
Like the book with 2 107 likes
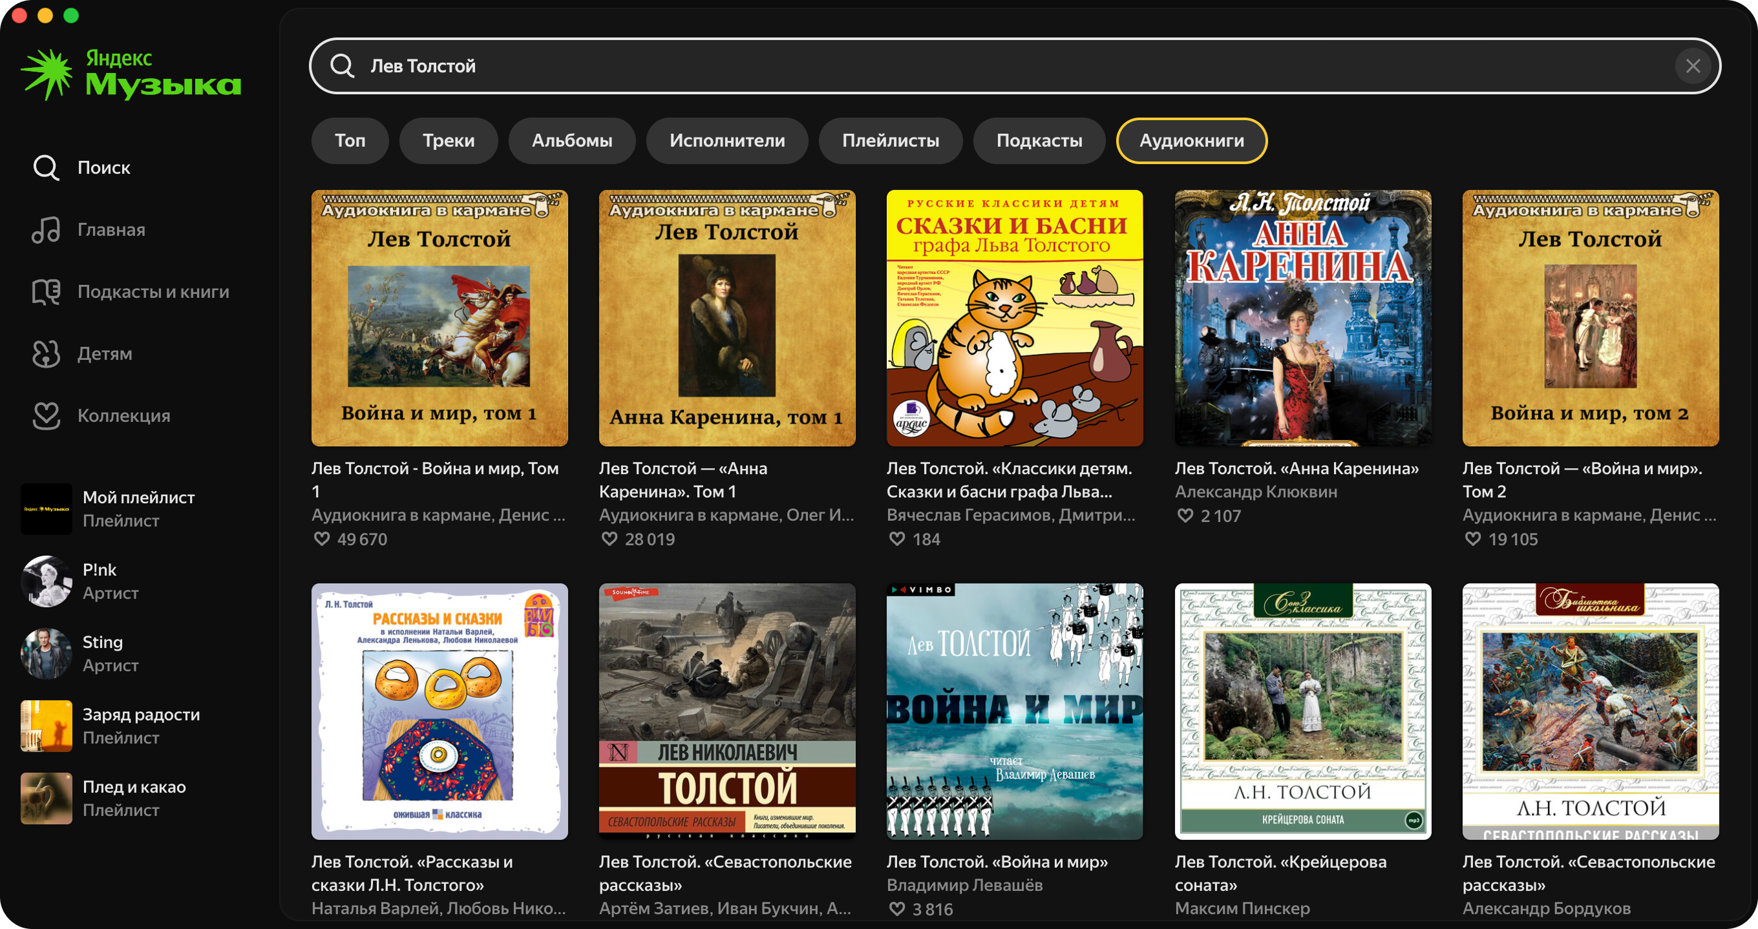coord(1185,516)
